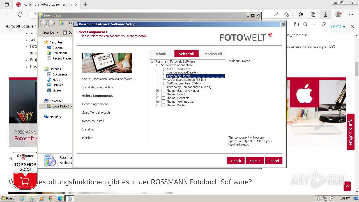The width and height of the screenshot is (359, 202).
Task: Click Explorer back arrow in Downloads window
Action: [43, 23]
